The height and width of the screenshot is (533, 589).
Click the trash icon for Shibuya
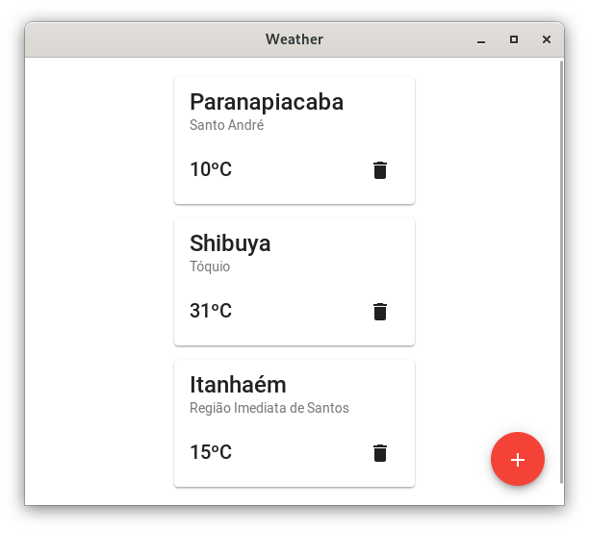pos(380,312)
